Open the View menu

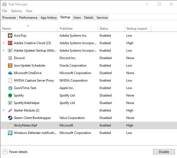[x=29, y=11]
